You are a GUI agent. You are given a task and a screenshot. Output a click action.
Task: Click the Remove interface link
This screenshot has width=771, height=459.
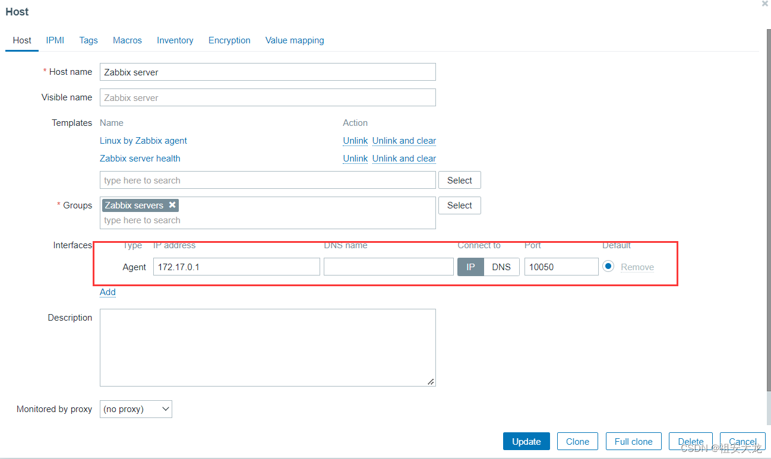pyautogui.click(x=637, y=267)
